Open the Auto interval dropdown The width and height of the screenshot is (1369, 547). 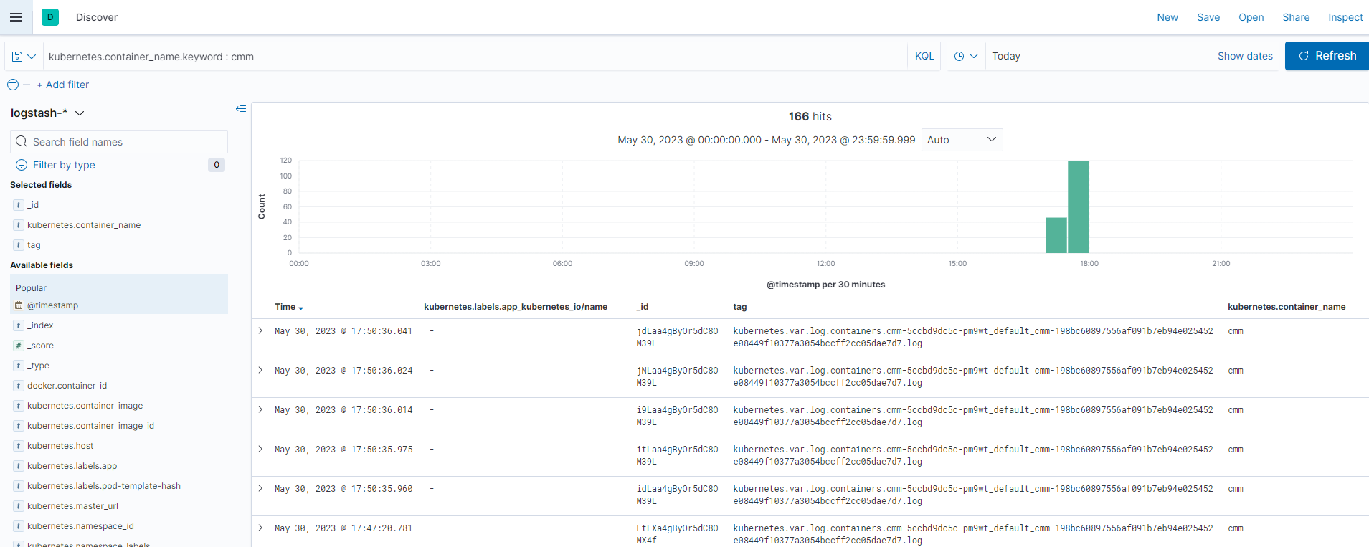click(961, 140)
